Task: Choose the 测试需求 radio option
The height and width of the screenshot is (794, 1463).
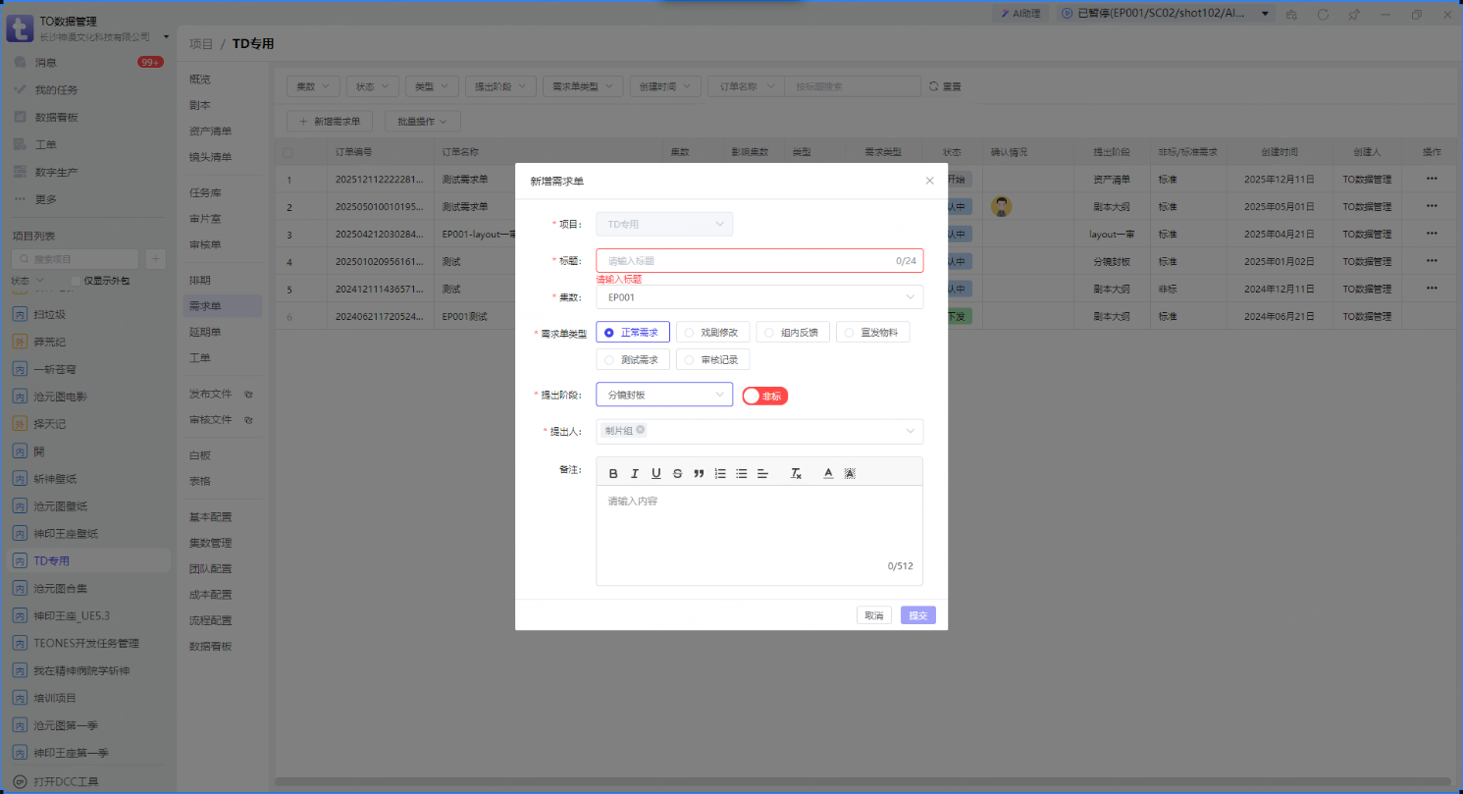Action: 633,360
